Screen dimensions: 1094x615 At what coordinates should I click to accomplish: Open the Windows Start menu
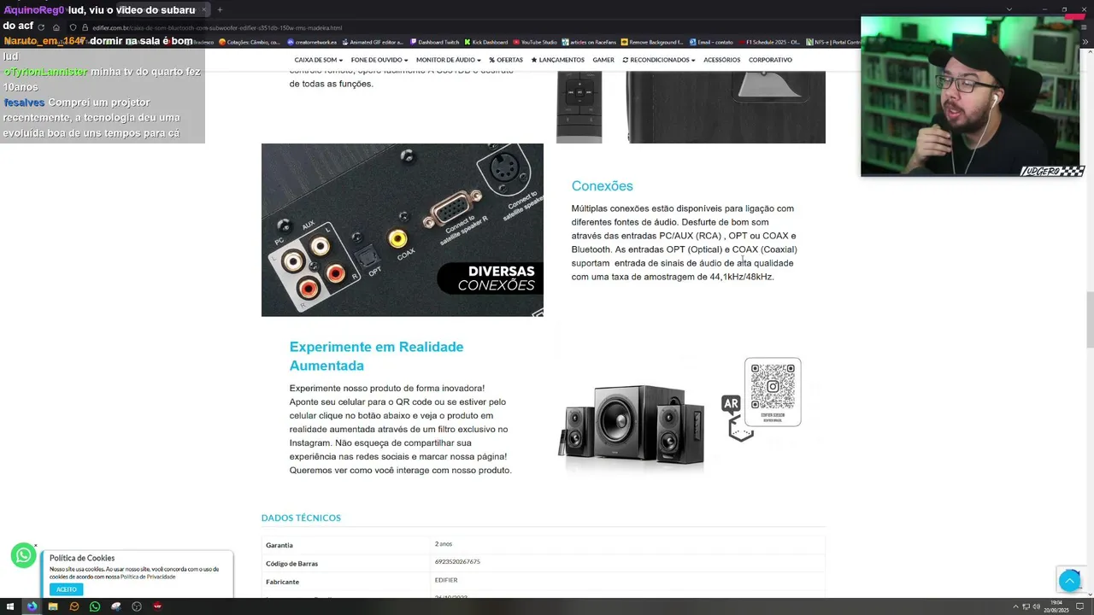coord(11,606)
